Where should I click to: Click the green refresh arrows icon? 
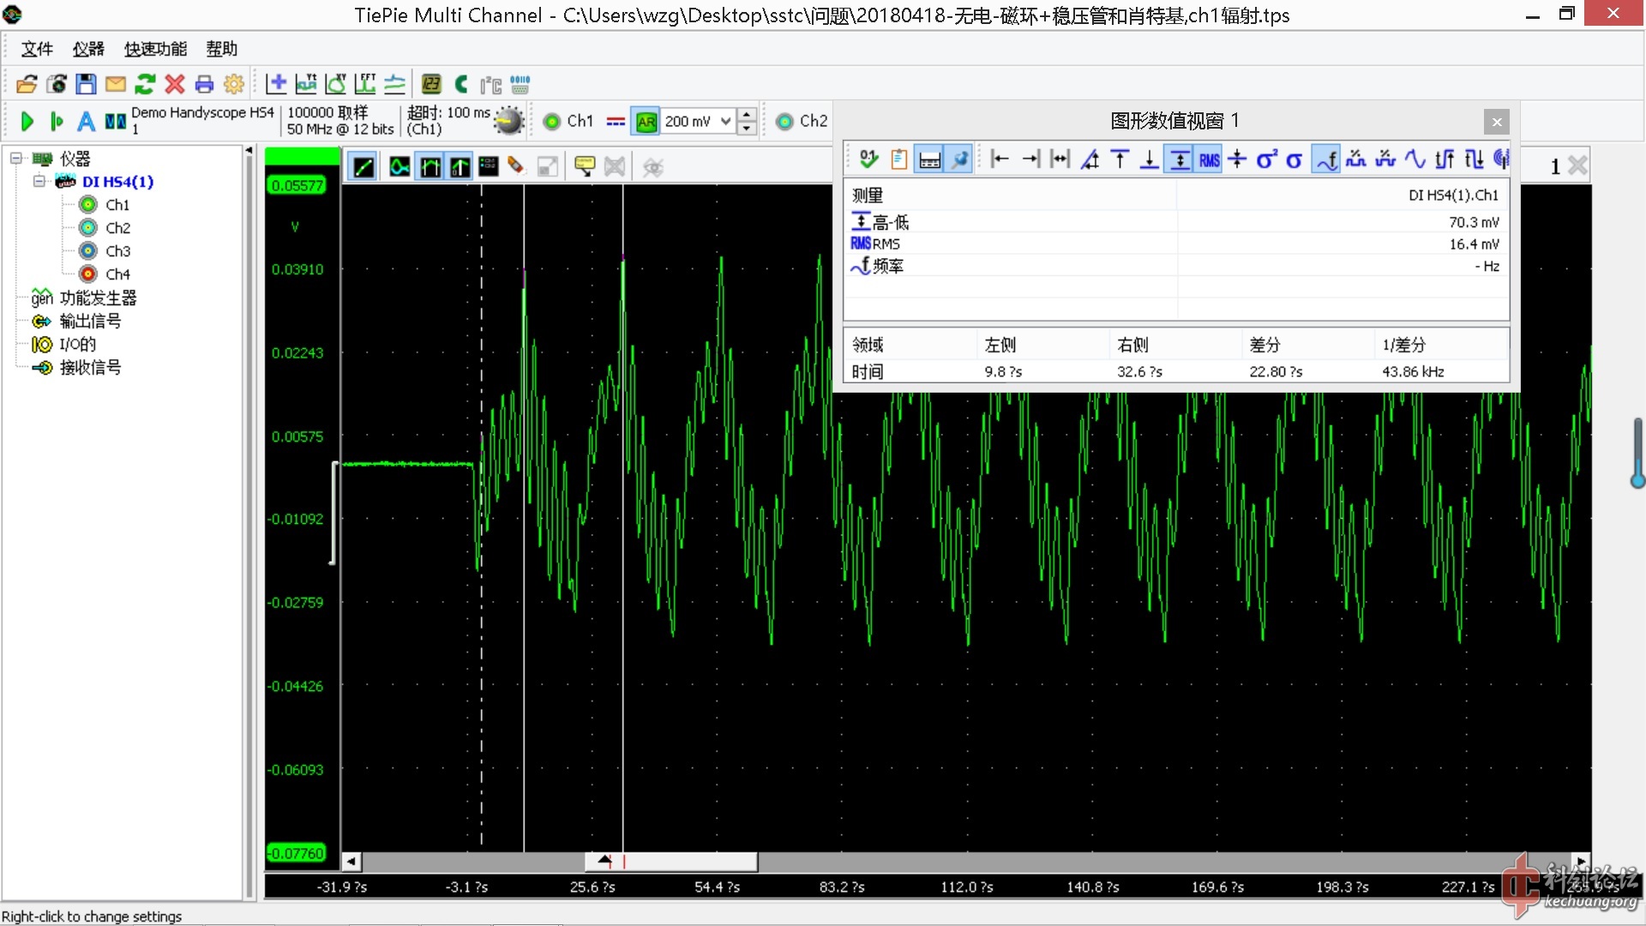(x=145, y=84)
